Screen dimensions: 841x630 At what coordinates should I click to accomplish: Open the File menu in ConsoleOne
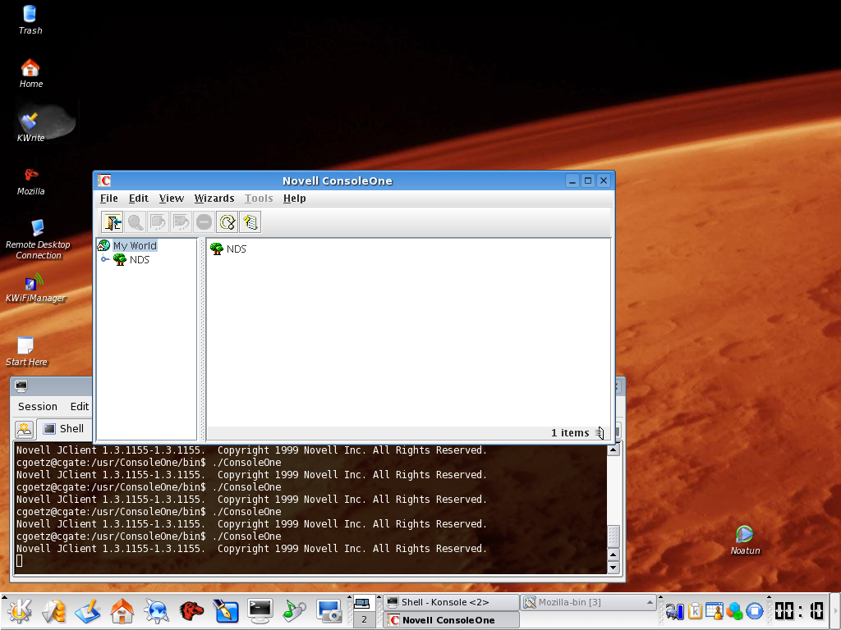(x=109, y=199)
